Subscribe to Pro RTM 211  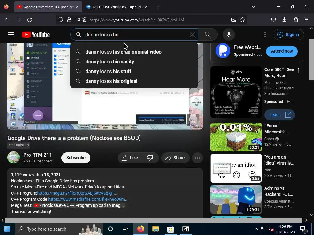[x=76, y=158]
